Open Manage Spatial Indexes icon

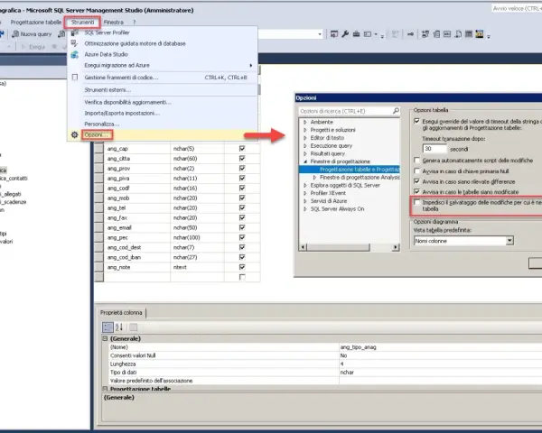point(480,34)
